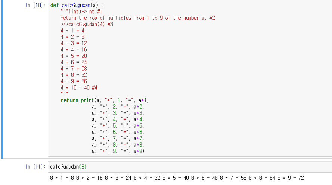Click docstring line '"""(int)->int #1'
The width and height of the screenshot is (332, 185).
pos(81,12)
